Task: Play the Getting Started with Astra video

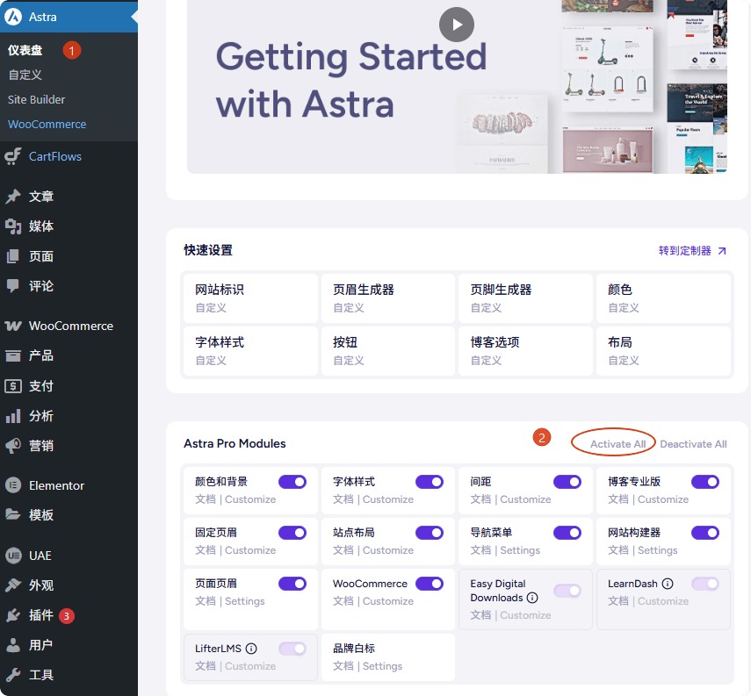Action: [x=457, y=25]
